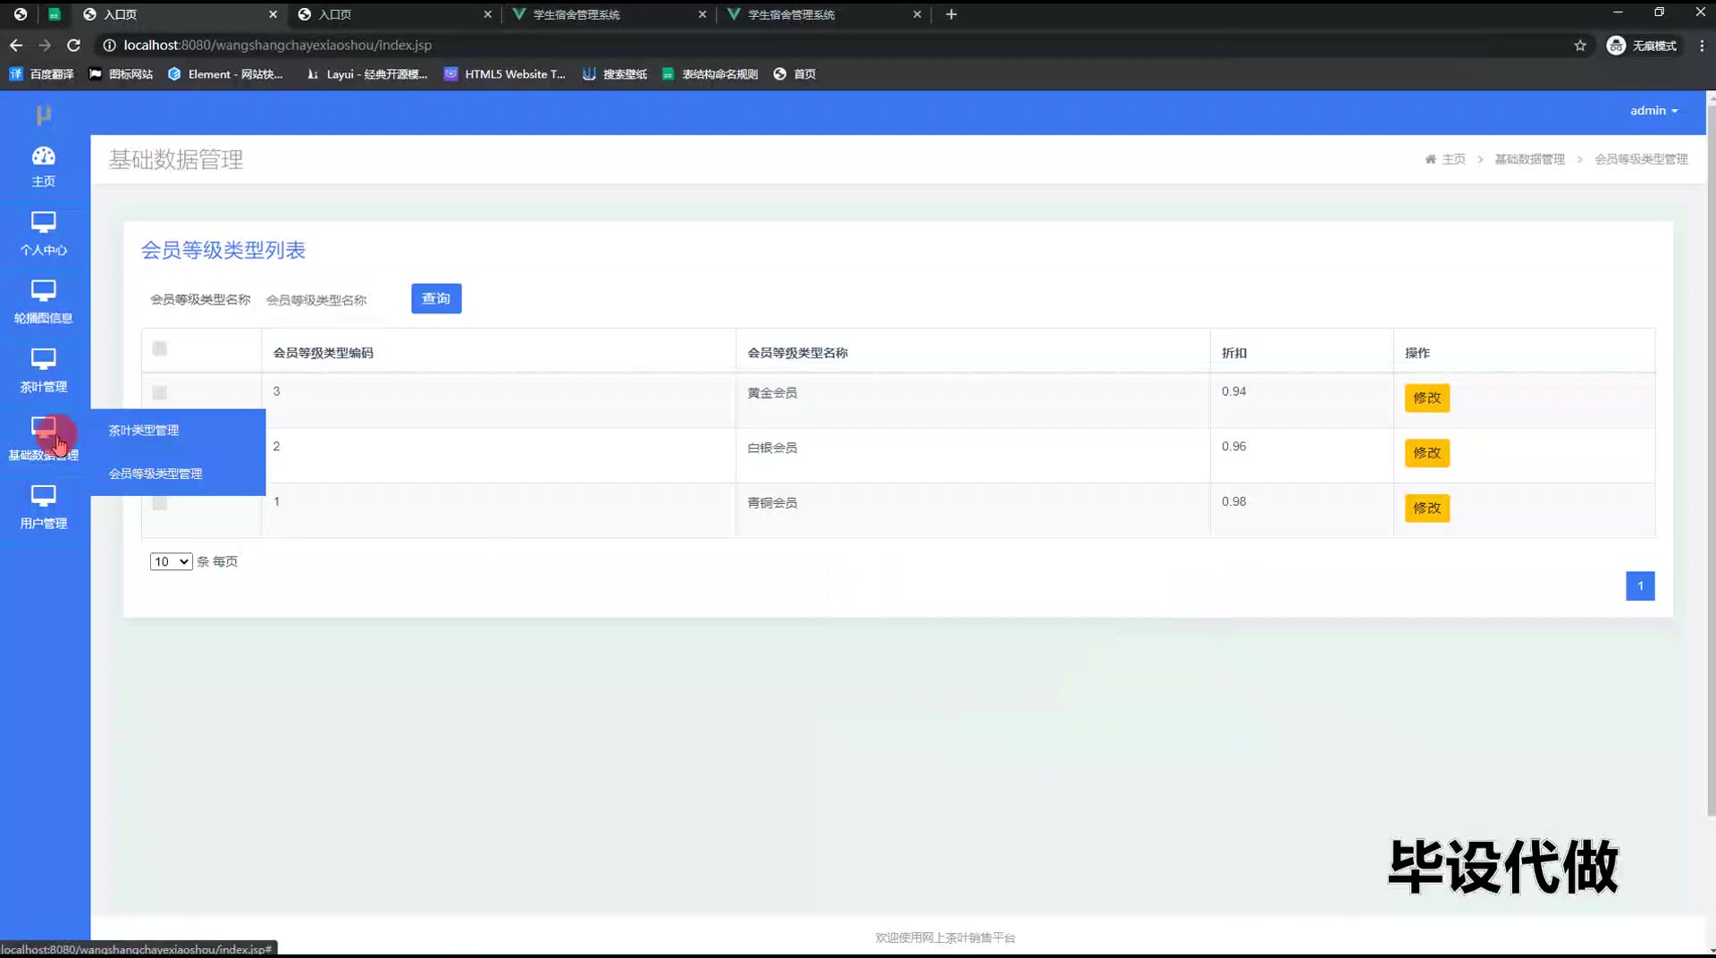Click the discount value 0.96
This screenshot has height=958, width=1716.
[1233, 446]
